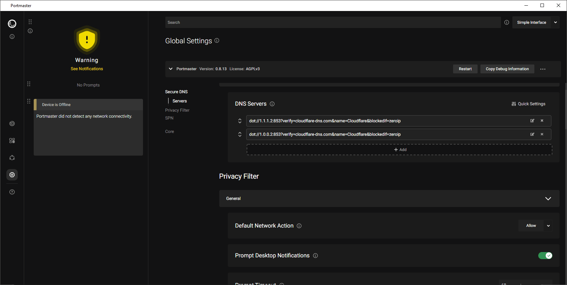Click the No Prompts text
This screenshot has height=285, width=567.
(88, 85)
